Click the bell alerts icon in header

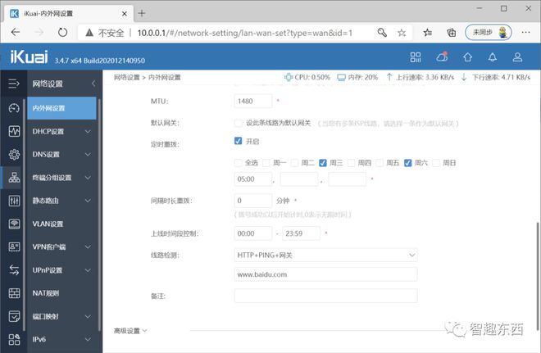click(x=493, y=57)
